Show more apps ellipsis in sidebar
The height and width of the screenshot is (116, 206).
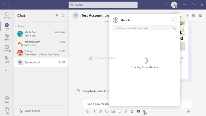pyautogui.click(x=7, y=70)
